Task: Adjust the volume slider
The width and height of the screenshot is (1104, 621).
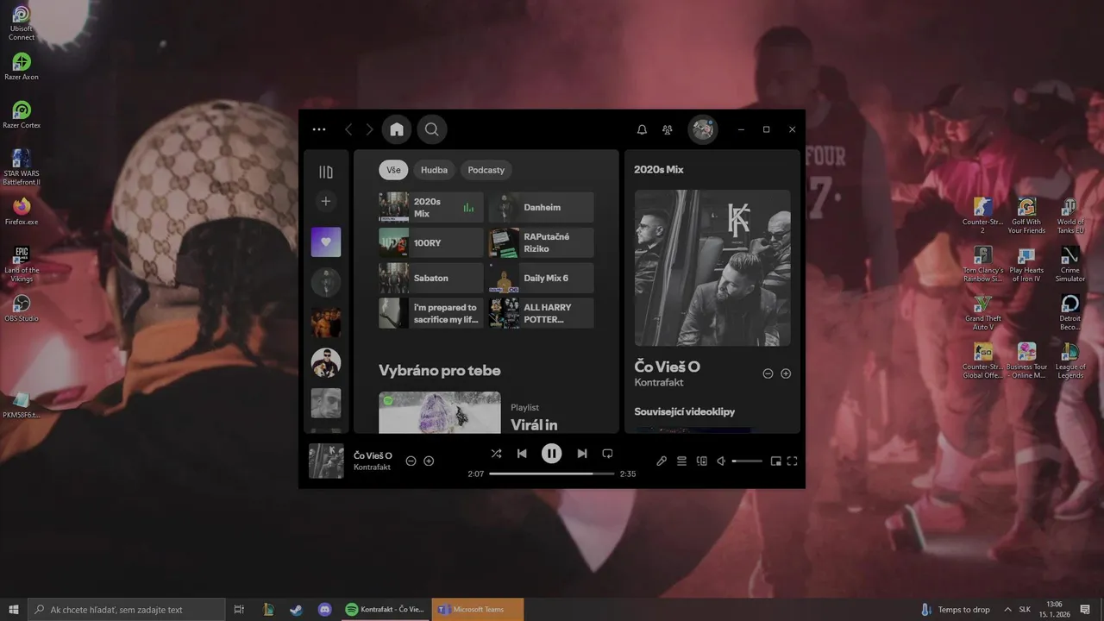Action: (x=747, y=461)
